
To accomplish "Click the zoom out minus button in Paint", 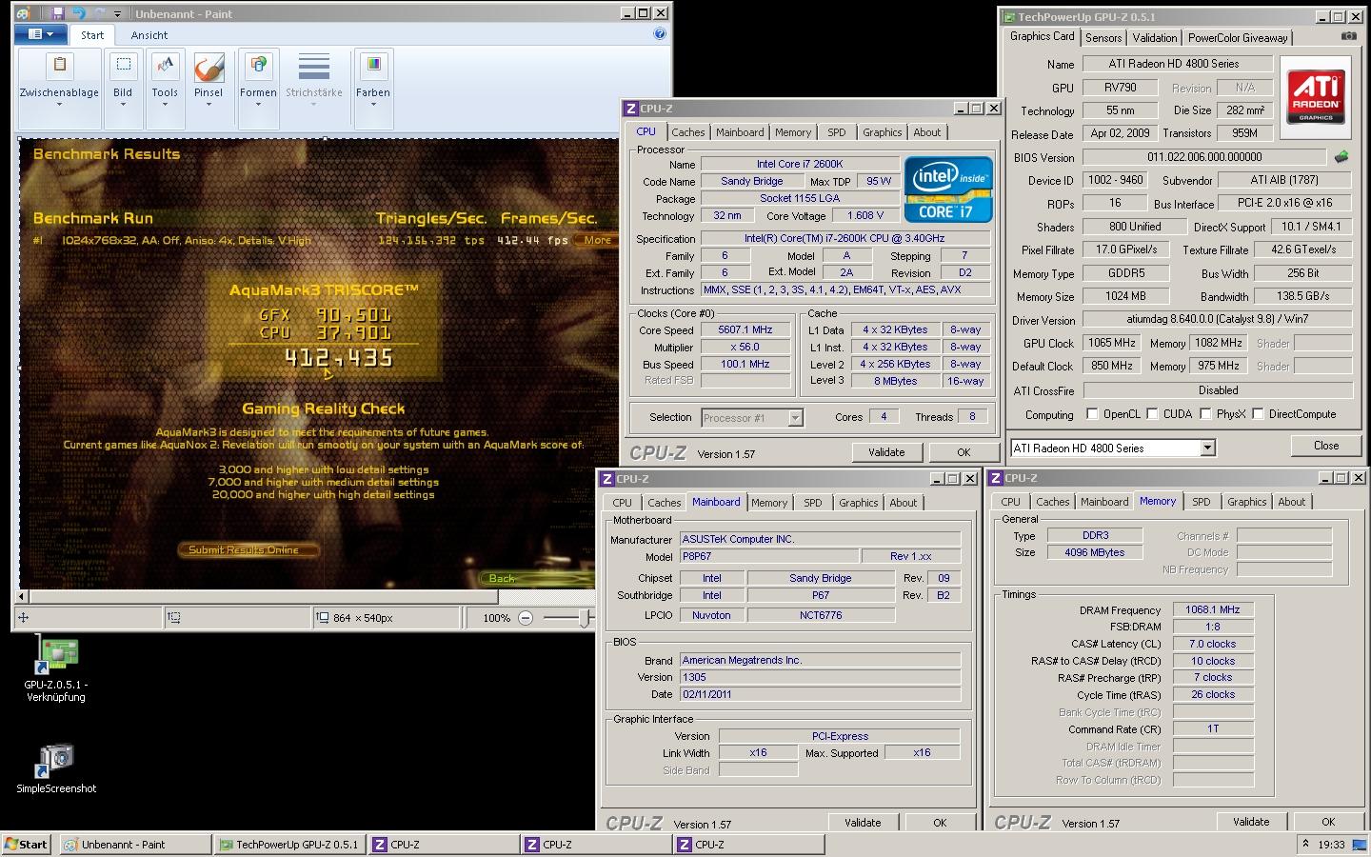I will point(525,618).
